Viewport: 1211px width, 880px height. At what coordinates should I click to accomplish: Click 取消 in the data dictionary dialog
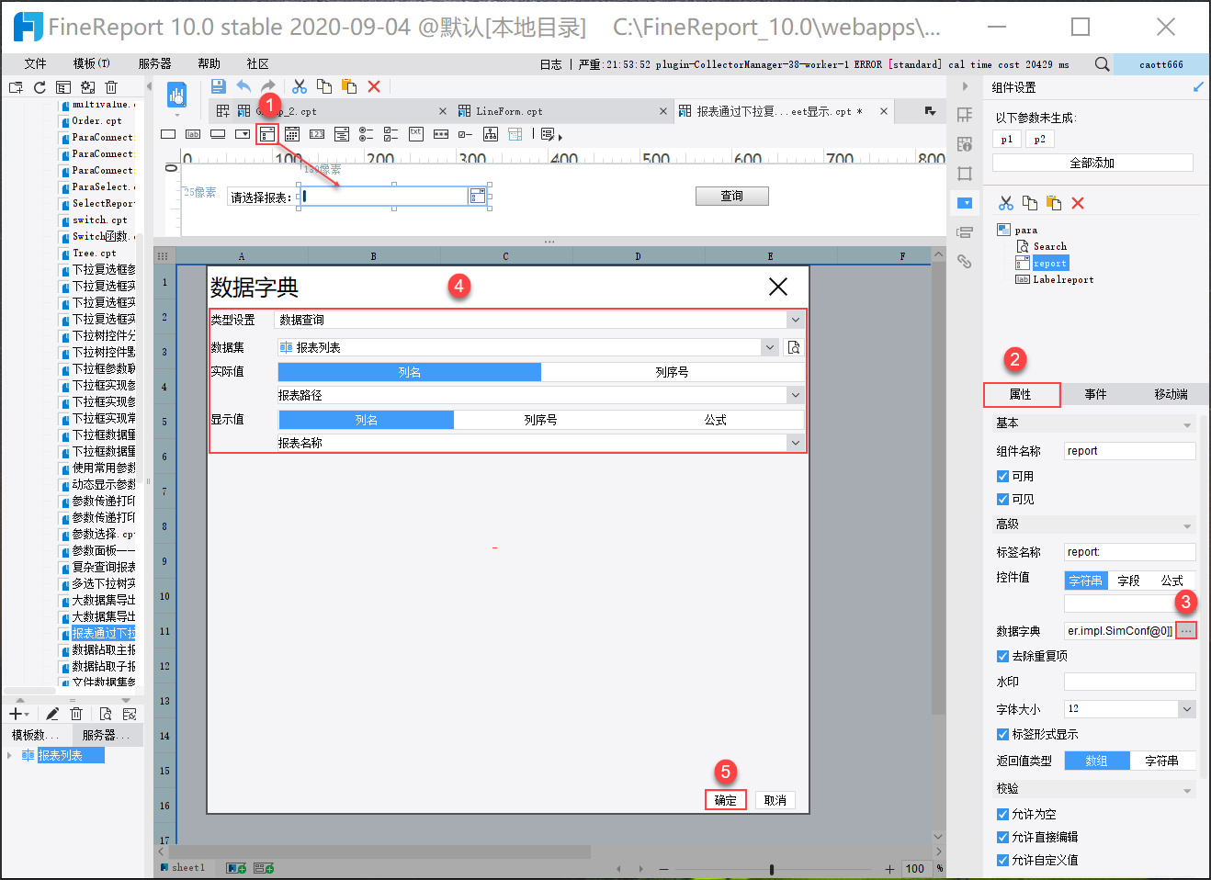click(x=775, y=800)
